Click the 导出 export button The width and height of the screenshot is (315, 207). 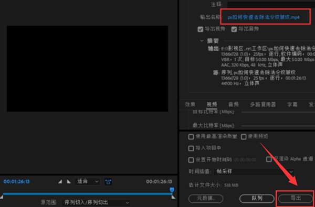295,199
